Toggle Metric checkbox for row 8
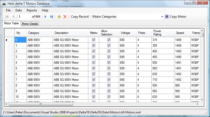Screen dimensions: 210x117 pyautogui.click(x=94, y=85)
